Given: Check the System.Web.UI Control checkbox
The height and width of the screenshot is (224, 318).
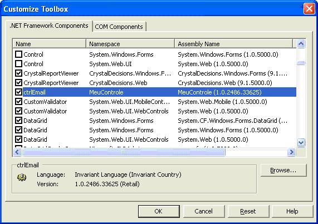Looking at the screenshot, I should (19, 64).
